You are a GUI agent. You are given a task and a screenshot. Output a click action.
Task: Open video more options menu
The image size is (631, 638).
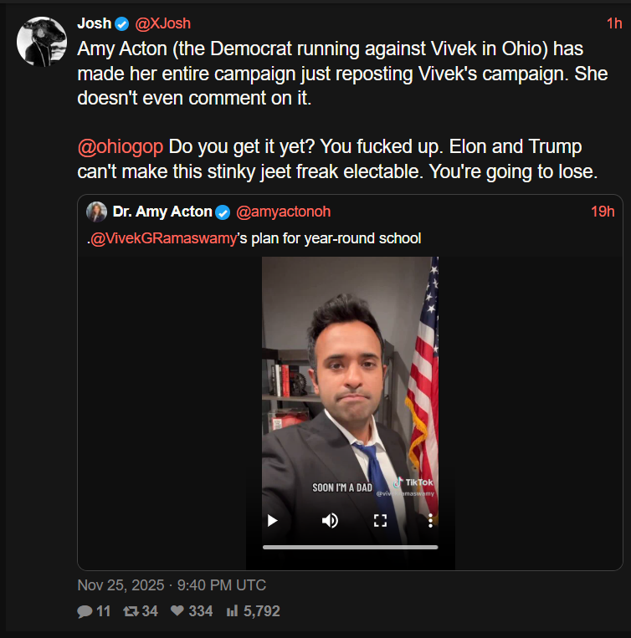pos(430,520)
